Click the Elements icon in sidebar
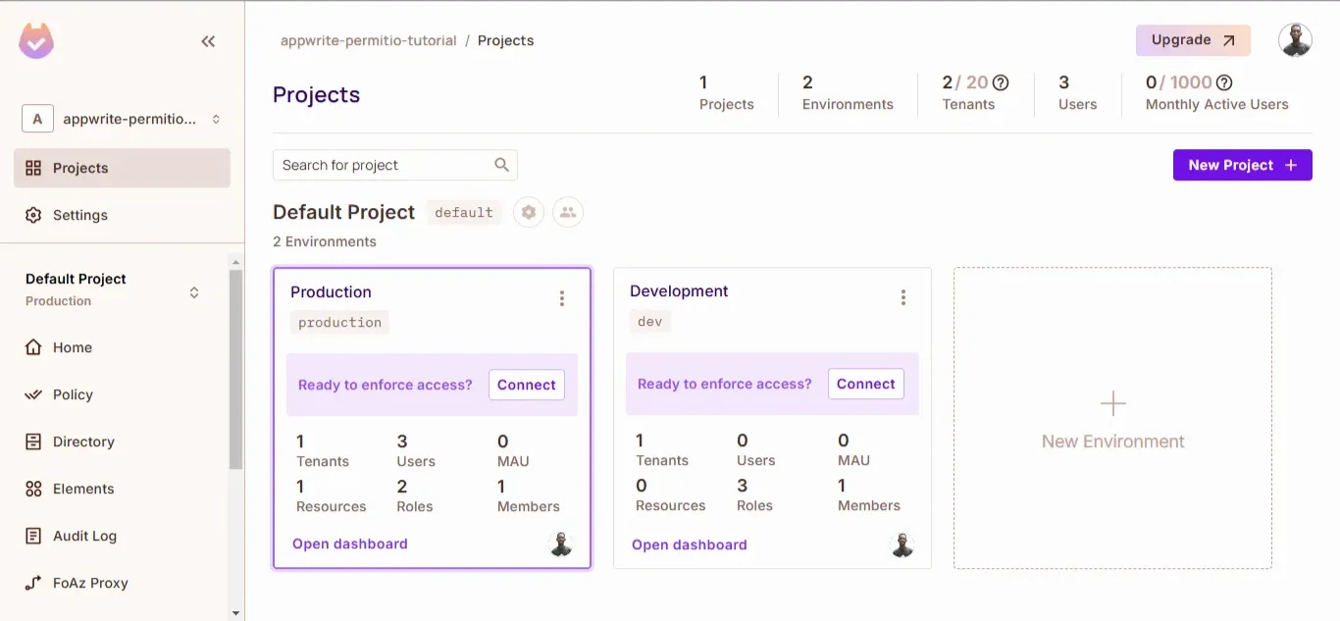The width and height of the screenshot is (1340, 621). click(33, 489)
